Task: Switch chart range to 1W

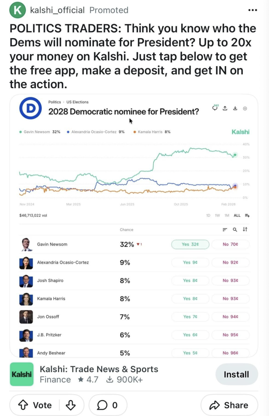Action: (x=217, y=215)
